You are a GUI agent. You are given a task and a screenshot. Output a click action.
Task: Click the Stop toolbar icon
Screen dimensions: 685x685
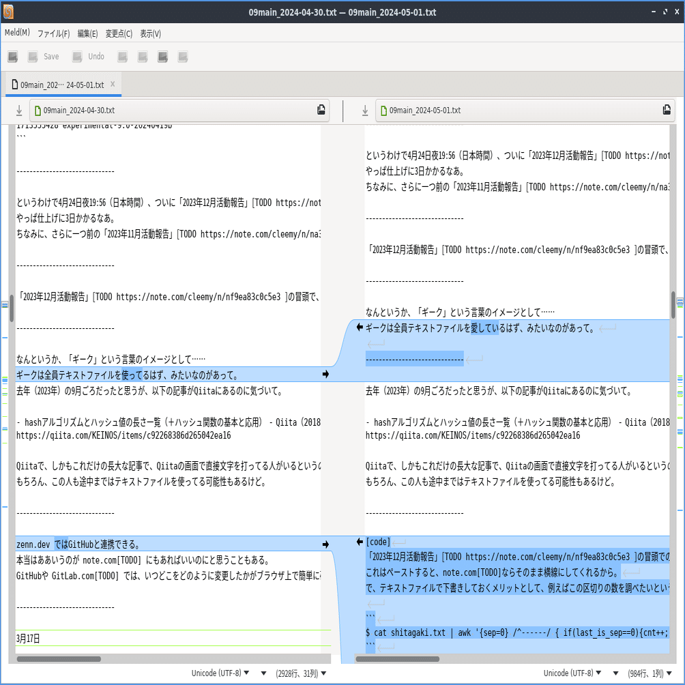183,57
